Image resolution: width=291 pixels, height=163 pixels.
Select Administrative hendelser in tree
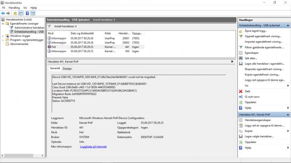point(29,28)
